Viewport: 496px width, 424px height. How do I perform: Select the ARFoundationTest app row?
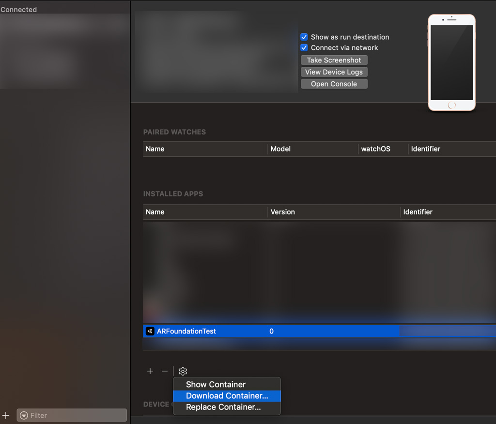point(320,331)
